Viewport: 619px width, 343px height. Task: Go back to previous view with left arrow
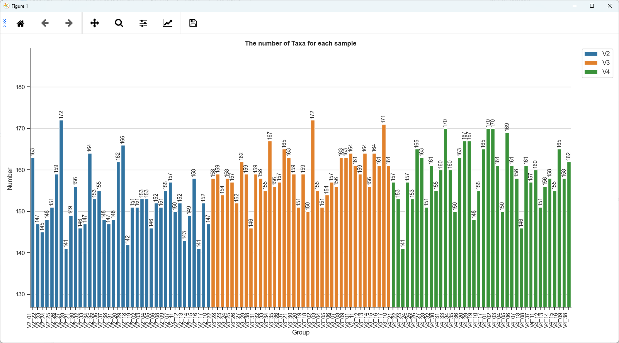[x=45, y=23]
